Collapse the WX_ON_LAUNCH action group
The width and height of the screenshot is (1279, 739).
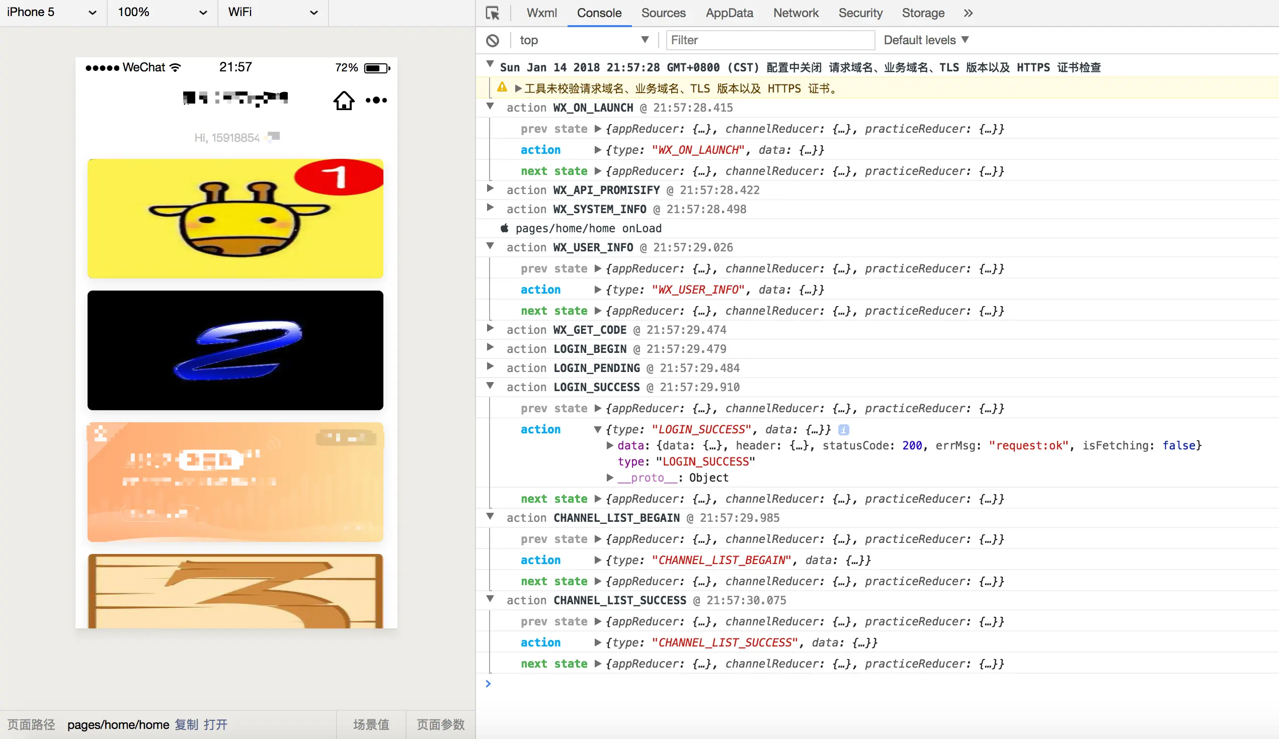click(490, 107)
